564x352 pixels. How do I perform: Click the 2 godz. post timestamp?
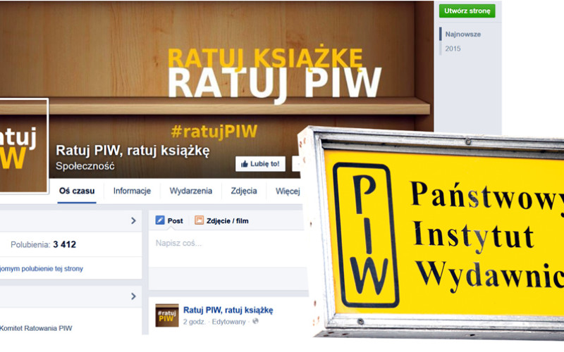pos(195,322)
